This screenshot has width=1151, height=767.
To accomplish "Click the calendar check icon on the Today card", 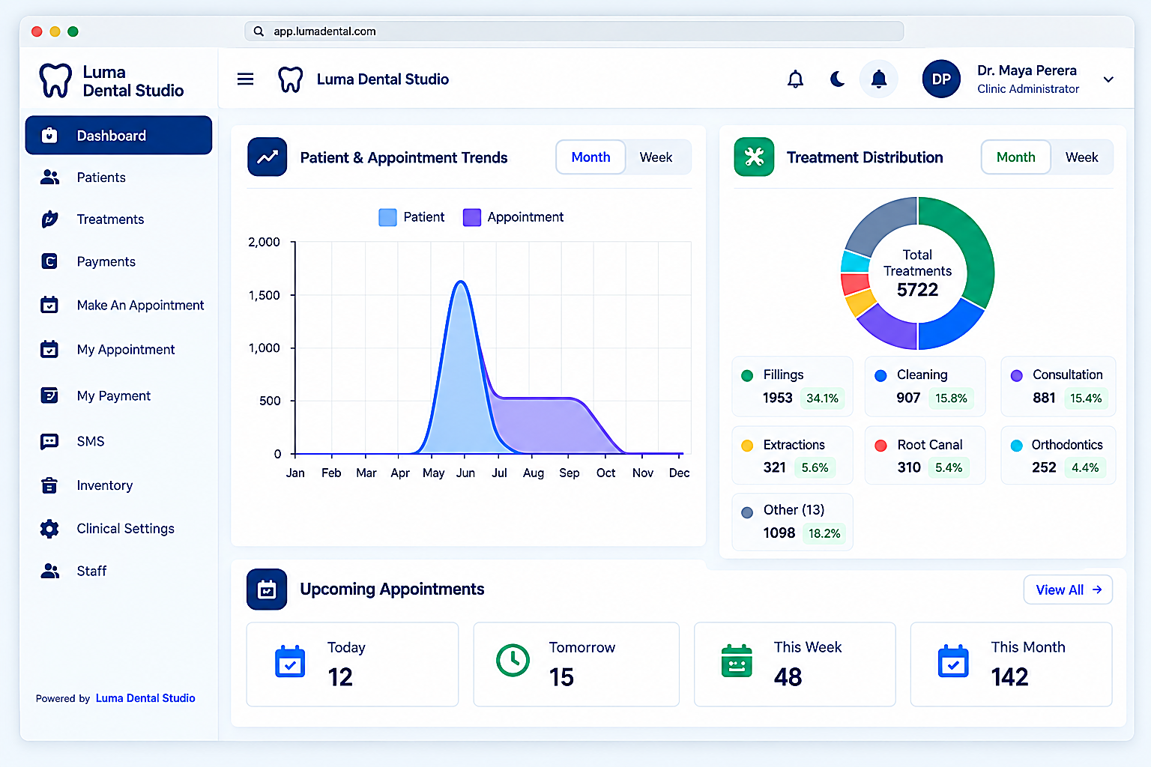I will [290, 661].
